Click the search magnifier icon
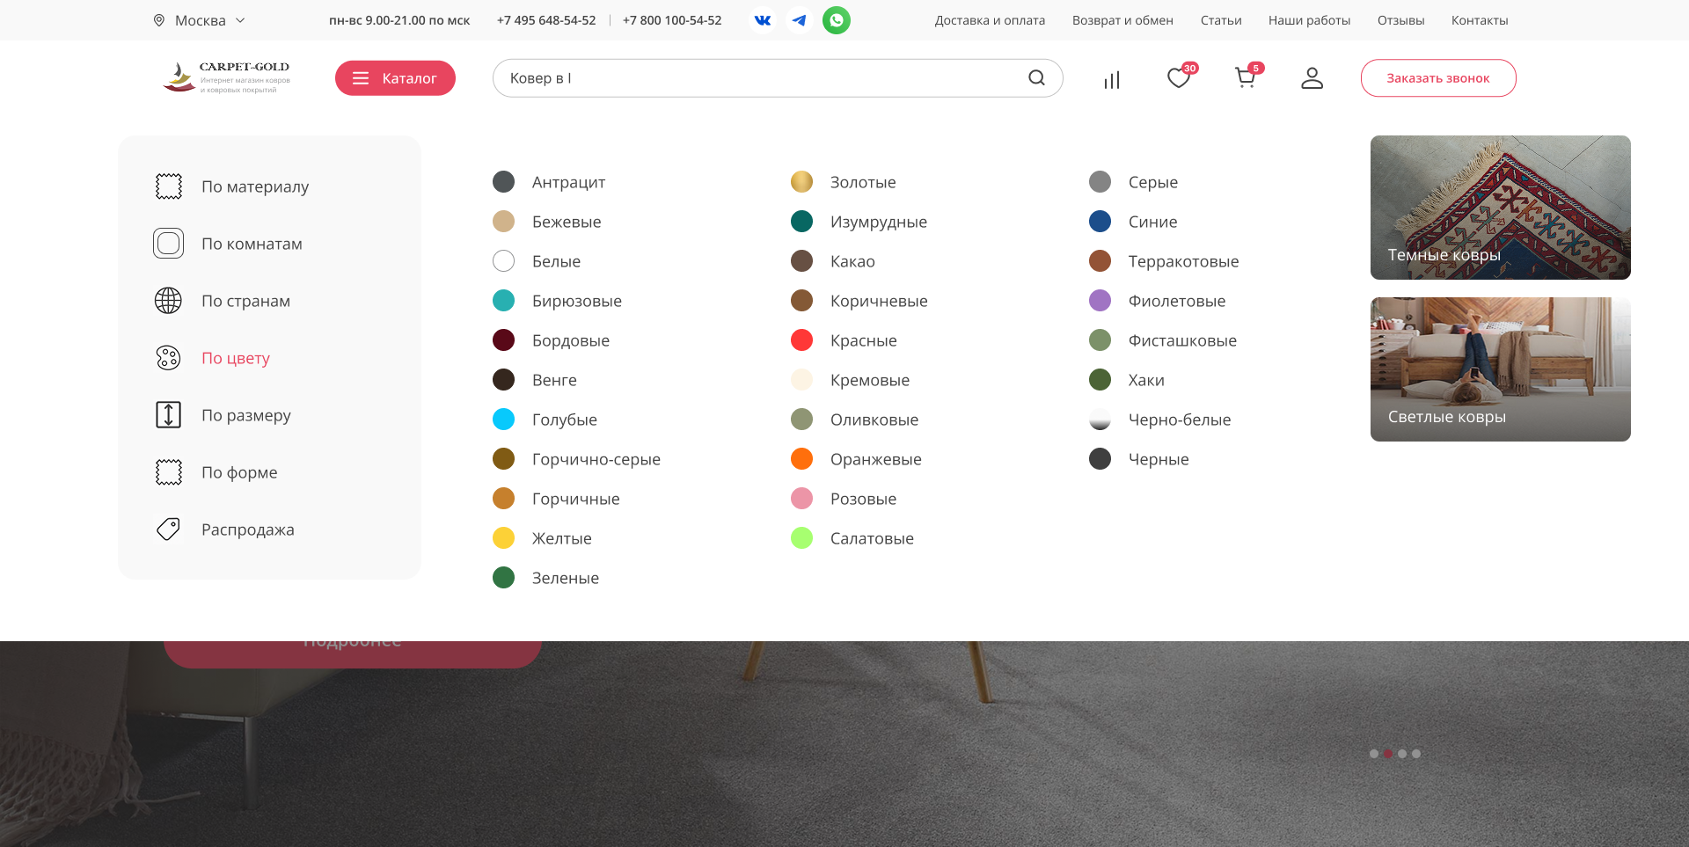 point(1036,78)
